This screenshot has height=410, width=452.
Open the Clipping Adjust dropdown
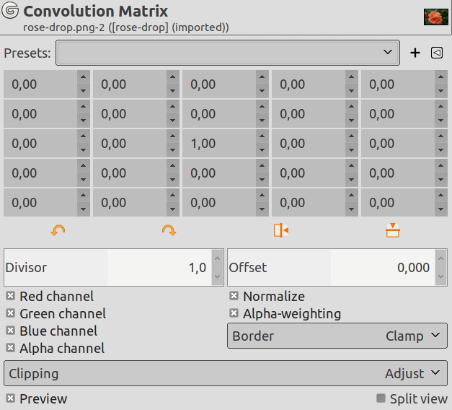[x=226, y=373]
